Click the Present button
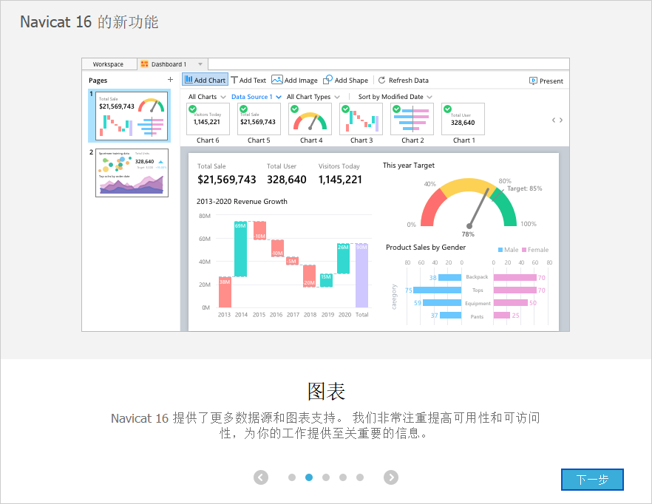The width and height of the screenshot is (652, 504). [546, 81]
